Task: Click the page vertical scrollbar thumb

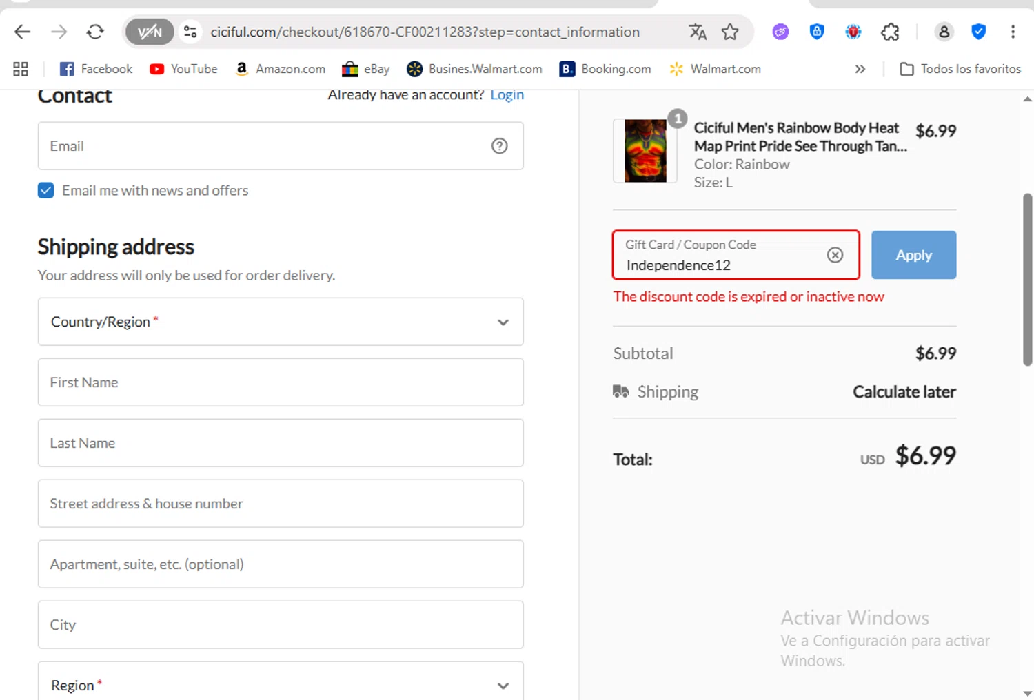Action: point(1027,279)
